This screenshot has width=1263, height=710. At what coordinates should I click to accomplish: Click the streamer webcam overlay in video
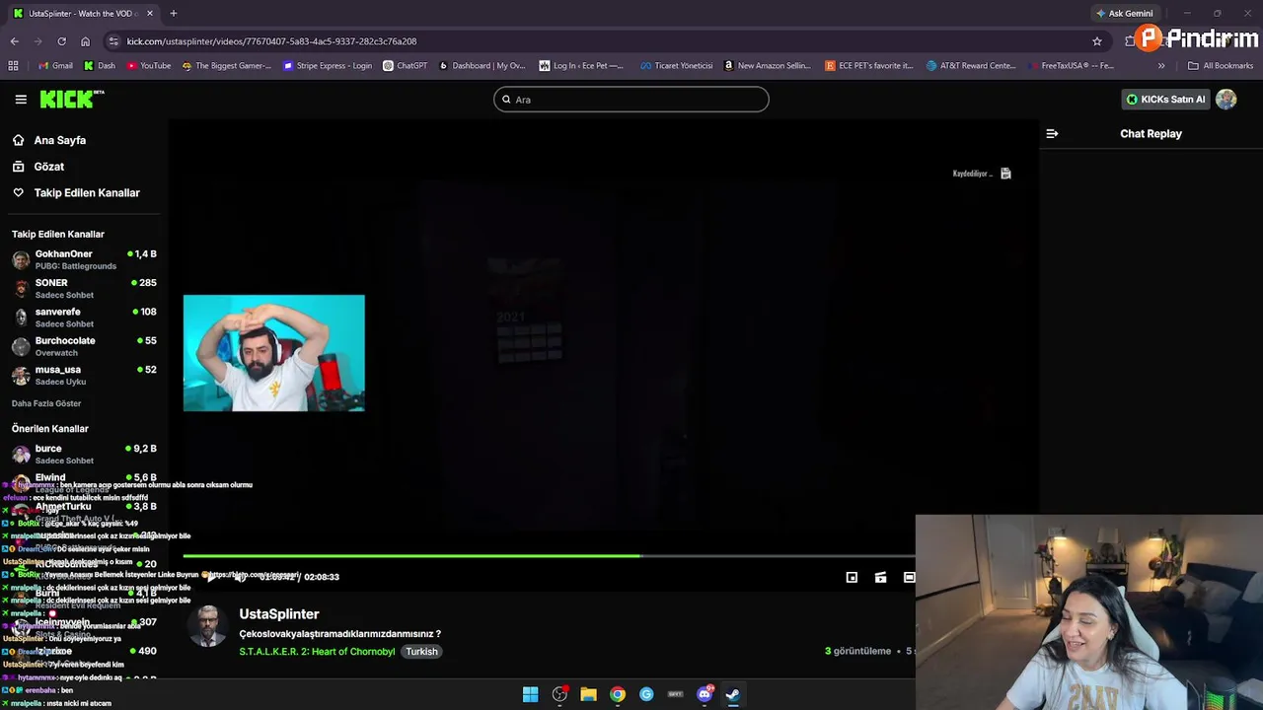coord(273,353)
